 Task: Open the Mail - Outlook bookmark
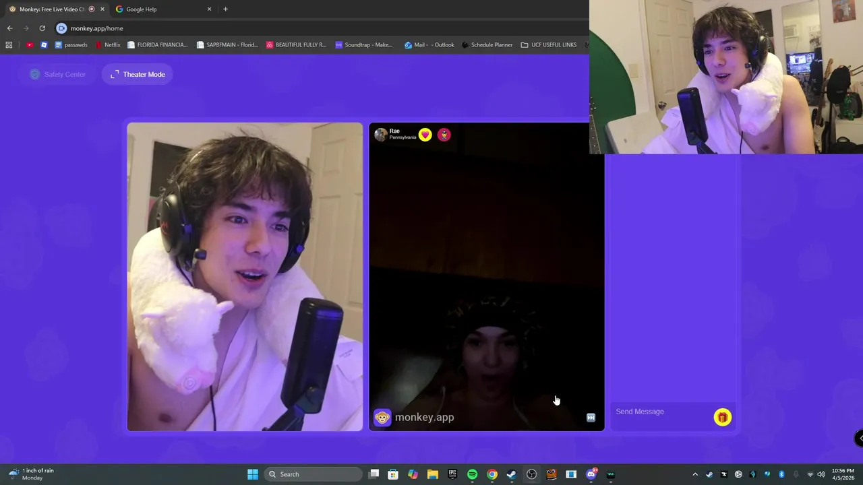(429, 45)
